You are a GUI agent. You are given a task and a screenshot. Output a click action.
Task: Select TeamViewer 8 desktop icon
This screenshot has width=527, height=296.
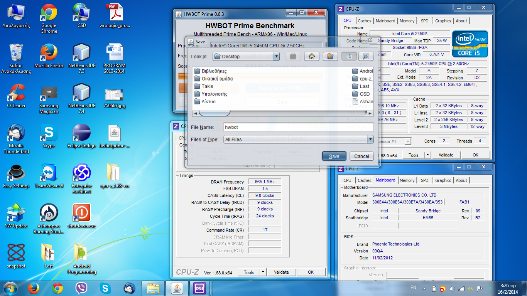click(49, 176)
